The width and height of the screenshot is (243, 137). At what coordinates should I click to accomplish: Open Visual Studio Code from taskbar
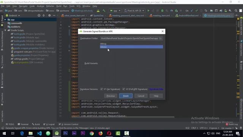39,133
